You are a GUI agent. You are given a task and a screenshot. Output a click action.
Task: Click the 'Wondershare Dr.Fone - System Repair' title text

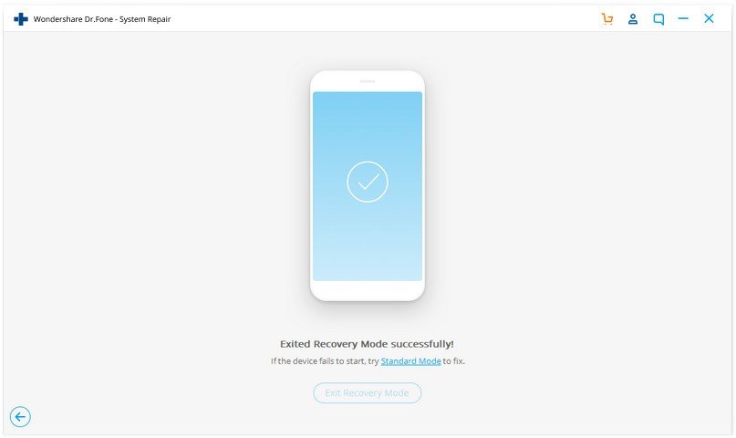[102, 19]
